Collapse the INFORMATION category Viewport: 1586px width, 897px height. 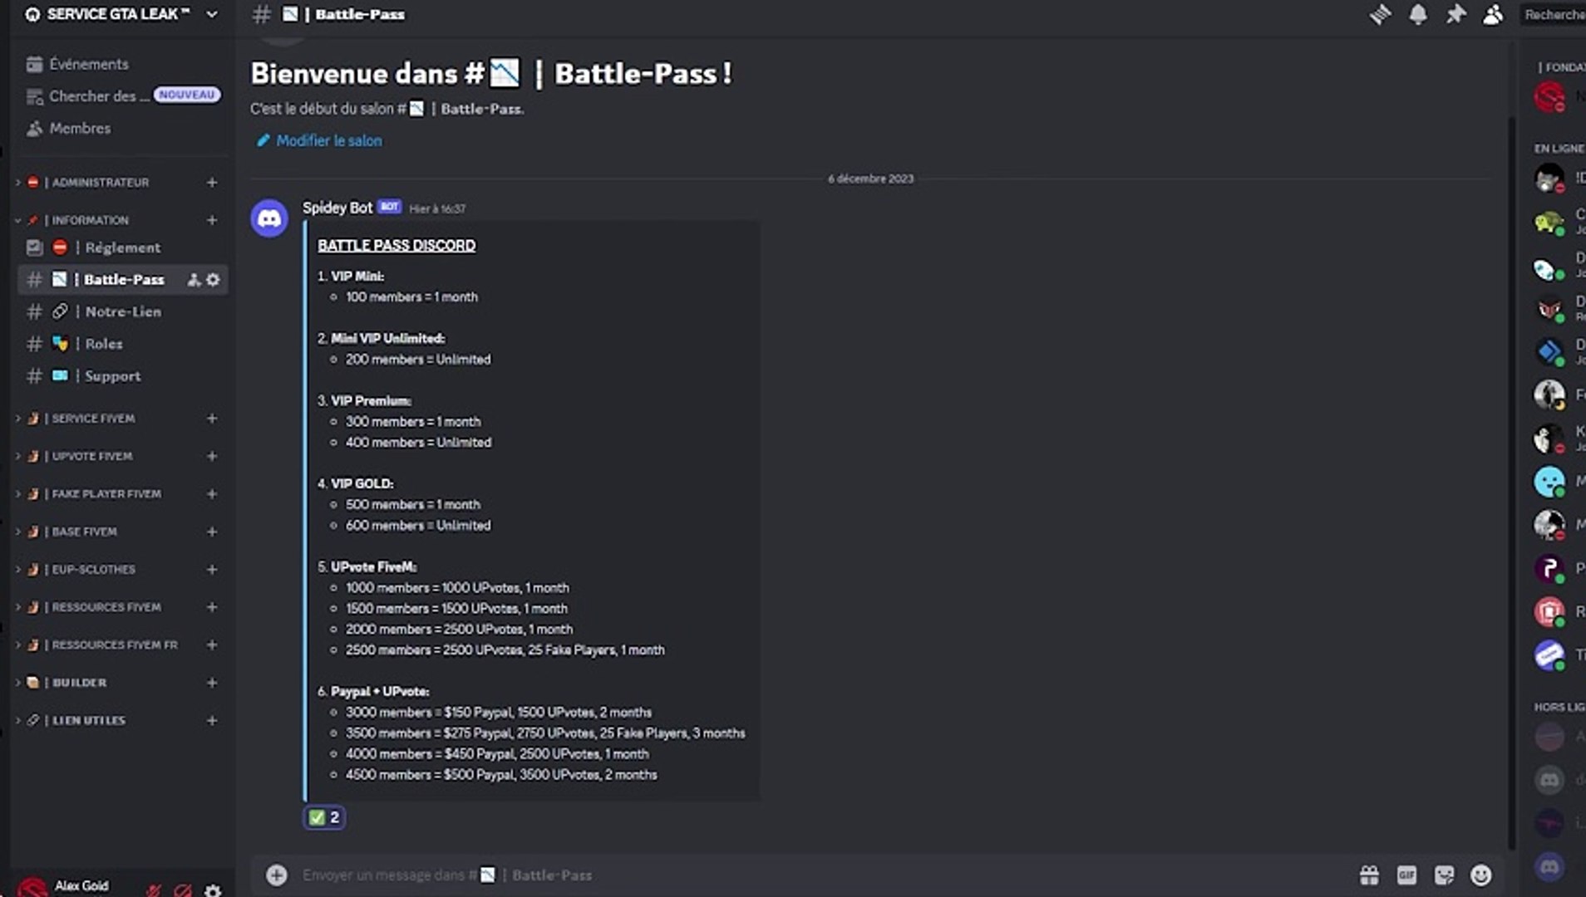(x=90, y=220)
